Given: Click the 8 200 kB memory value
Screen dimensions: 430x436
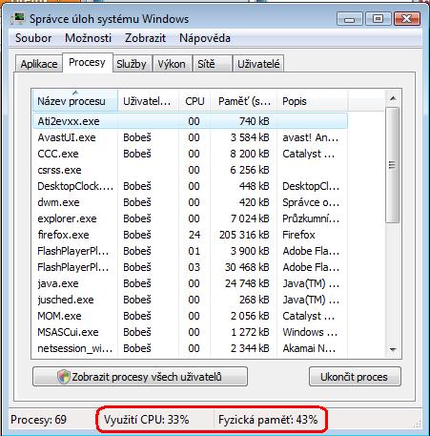Looking at the screenshot, I should point(250,154).
